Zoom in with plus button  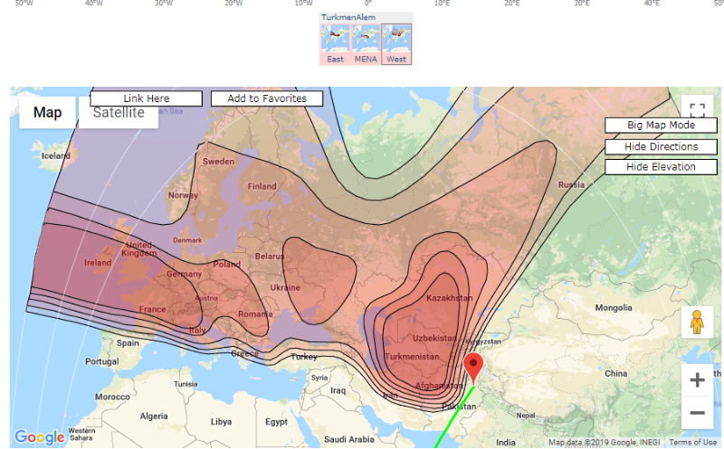[x=697, y=379]
